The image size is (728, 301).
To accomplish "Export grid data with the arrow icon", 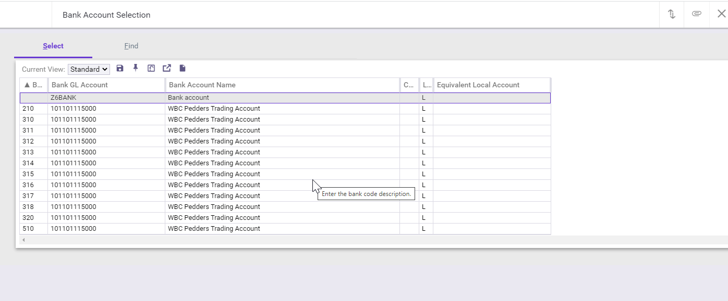I will (167, 68).
